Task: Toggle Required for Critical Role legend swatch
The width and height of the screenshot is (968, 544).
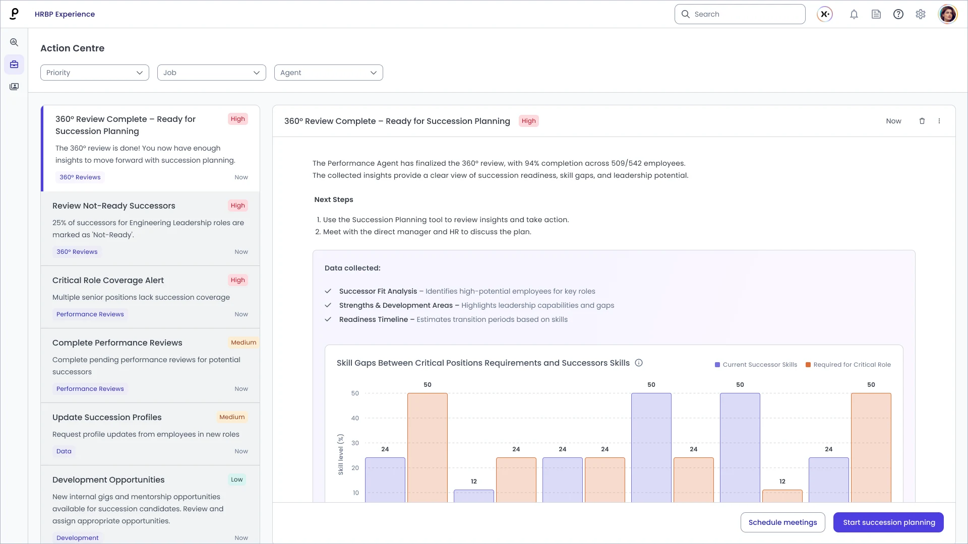Action: pos(808,365)
